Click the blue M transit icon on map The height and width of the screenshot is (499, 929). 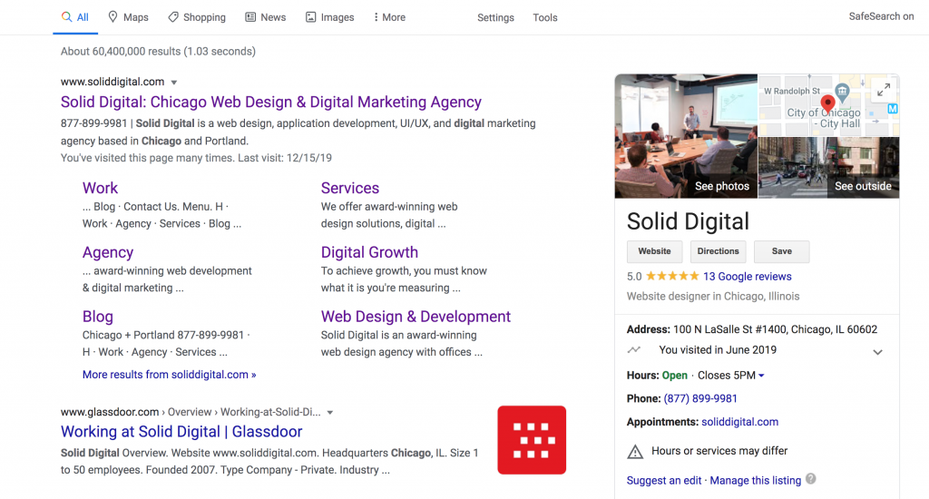coord(893,109)
